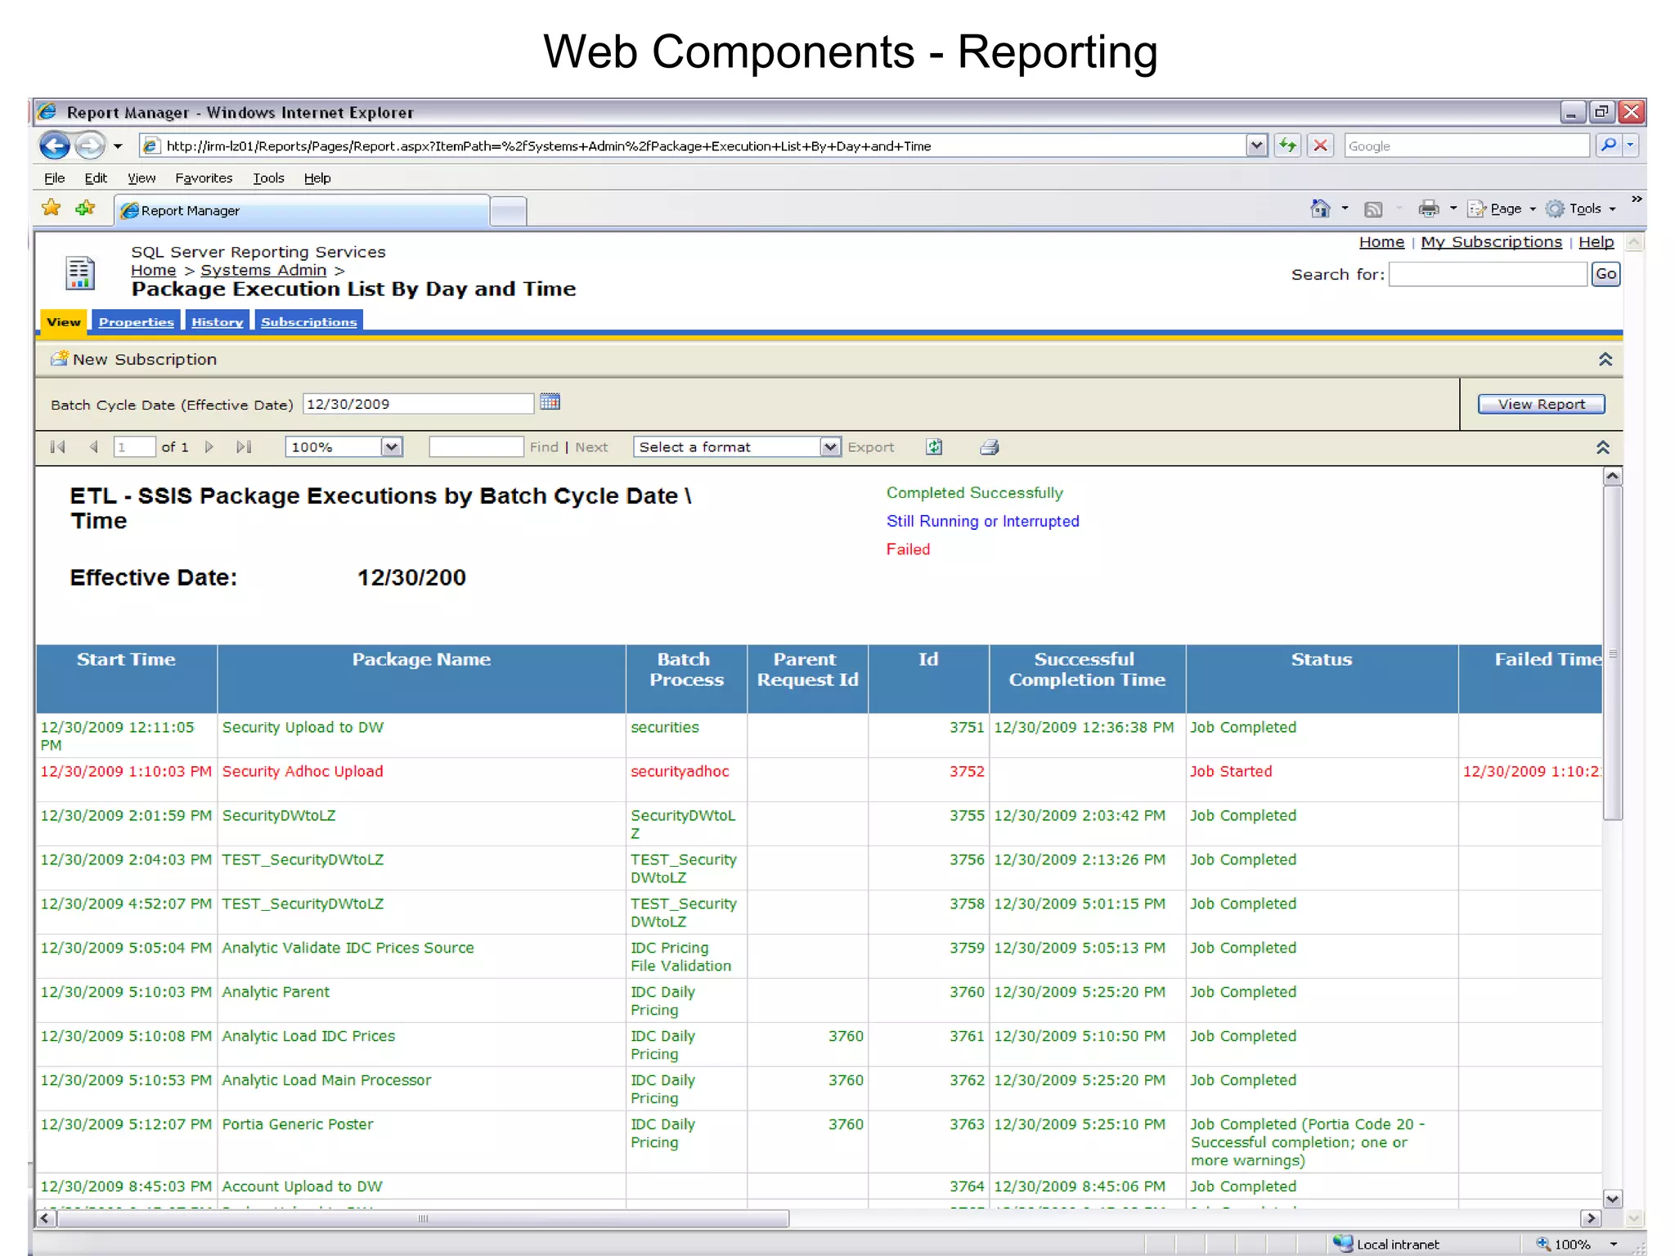The height and width of the screenshot is (1256, 1675).
Task: Open the View menu
Action: tap(141, 178)
